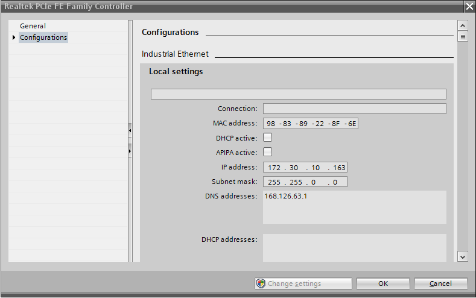
Task: Click the Connection input field
Action: click(x=355, y=109)
